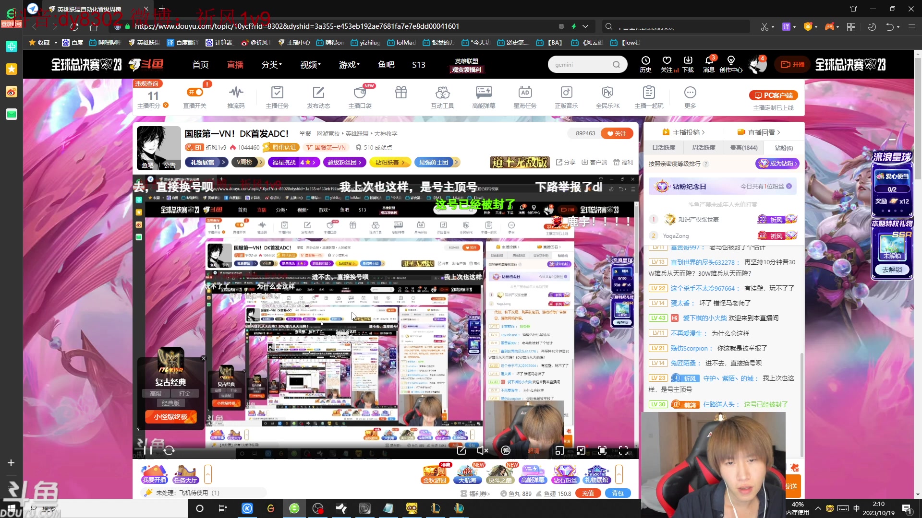Open the browser night mode moon icon

872,27
